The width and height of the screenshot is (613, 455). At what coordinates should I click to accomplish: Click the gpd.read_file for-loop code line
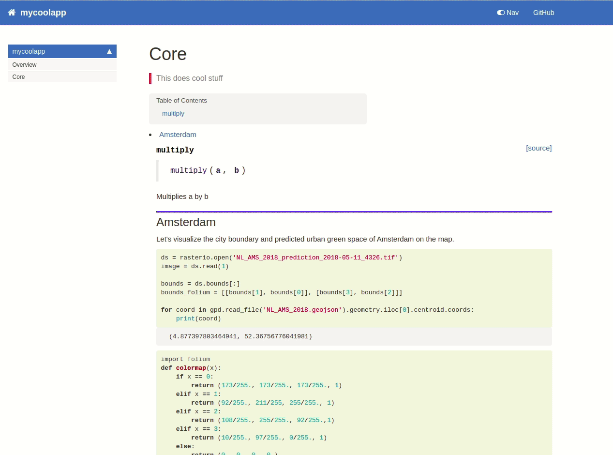(317, 310)
